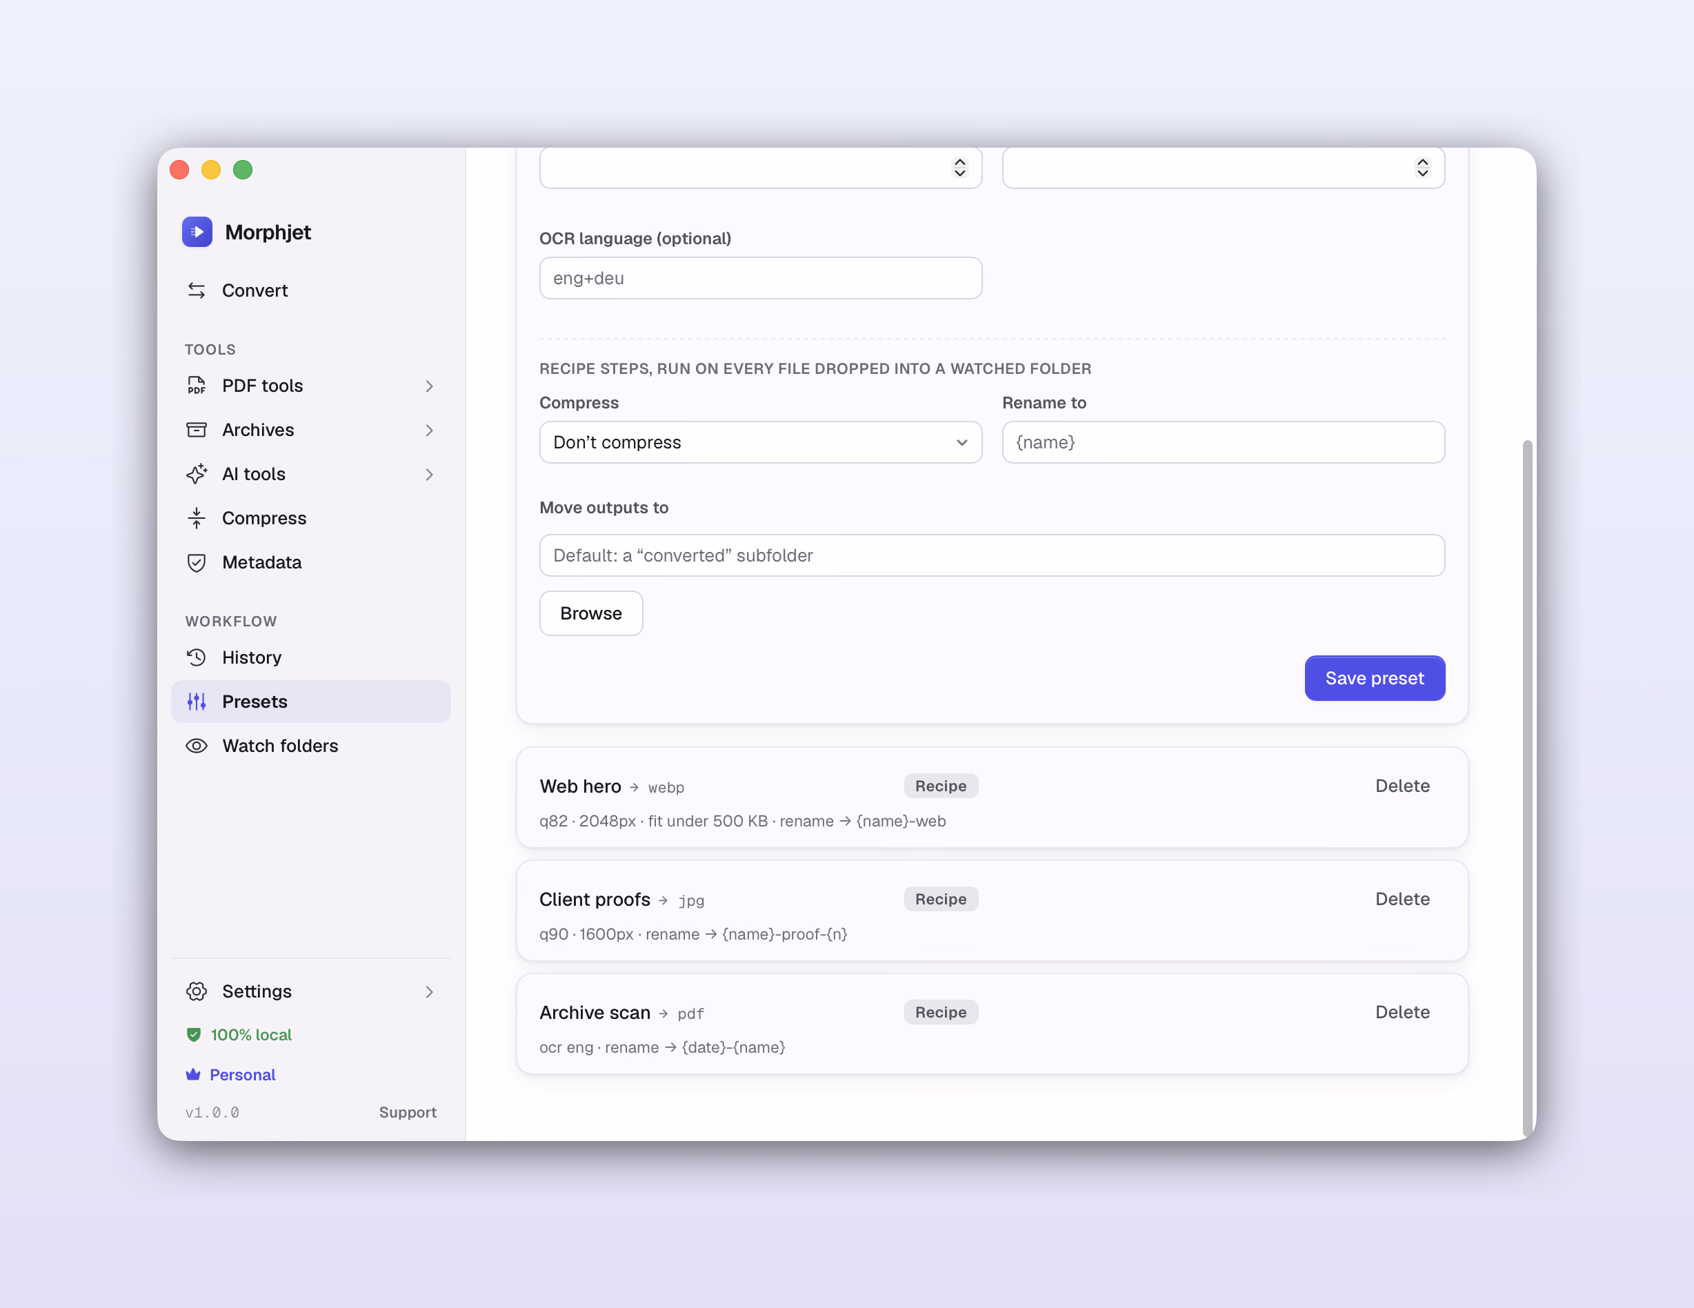Delete the Client proofs preset

click(x=1402, y=899)
